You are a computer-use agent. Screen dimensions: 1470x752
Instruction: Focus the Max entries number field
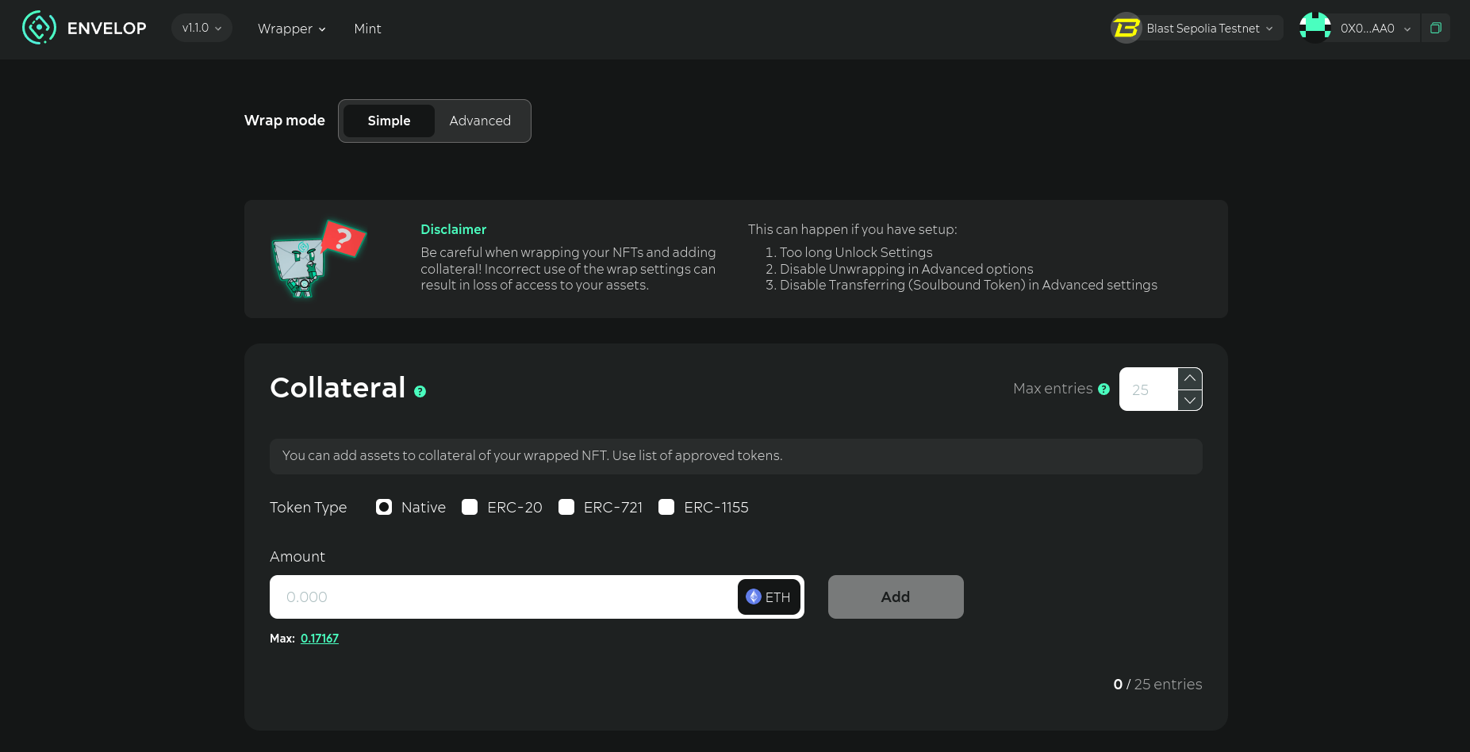(x=1148, y=389)
